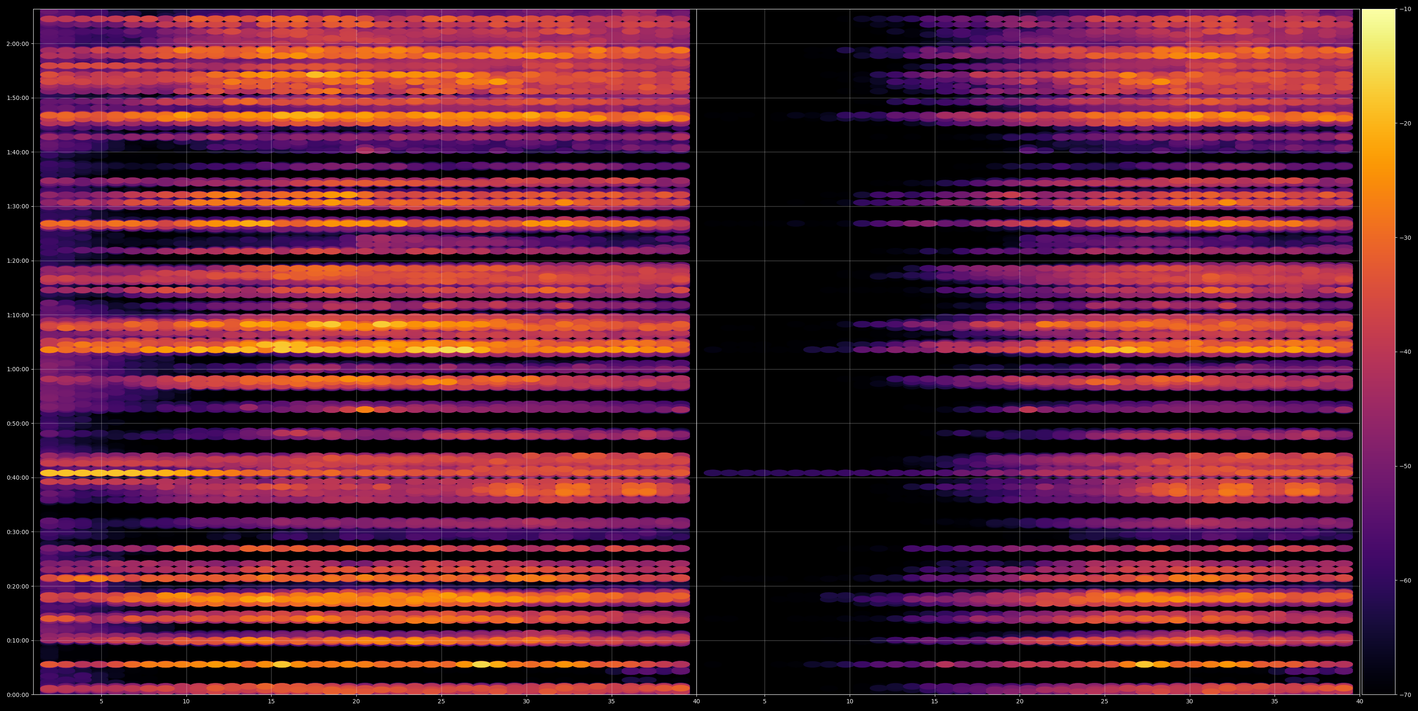Click the 1:40:00 time label
This screenshot has width=1418, height=711.
coord(18,152)
